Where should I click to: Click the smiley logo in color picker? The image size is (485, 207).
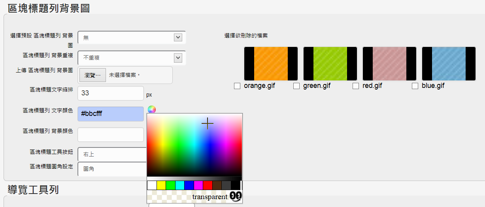236,196
